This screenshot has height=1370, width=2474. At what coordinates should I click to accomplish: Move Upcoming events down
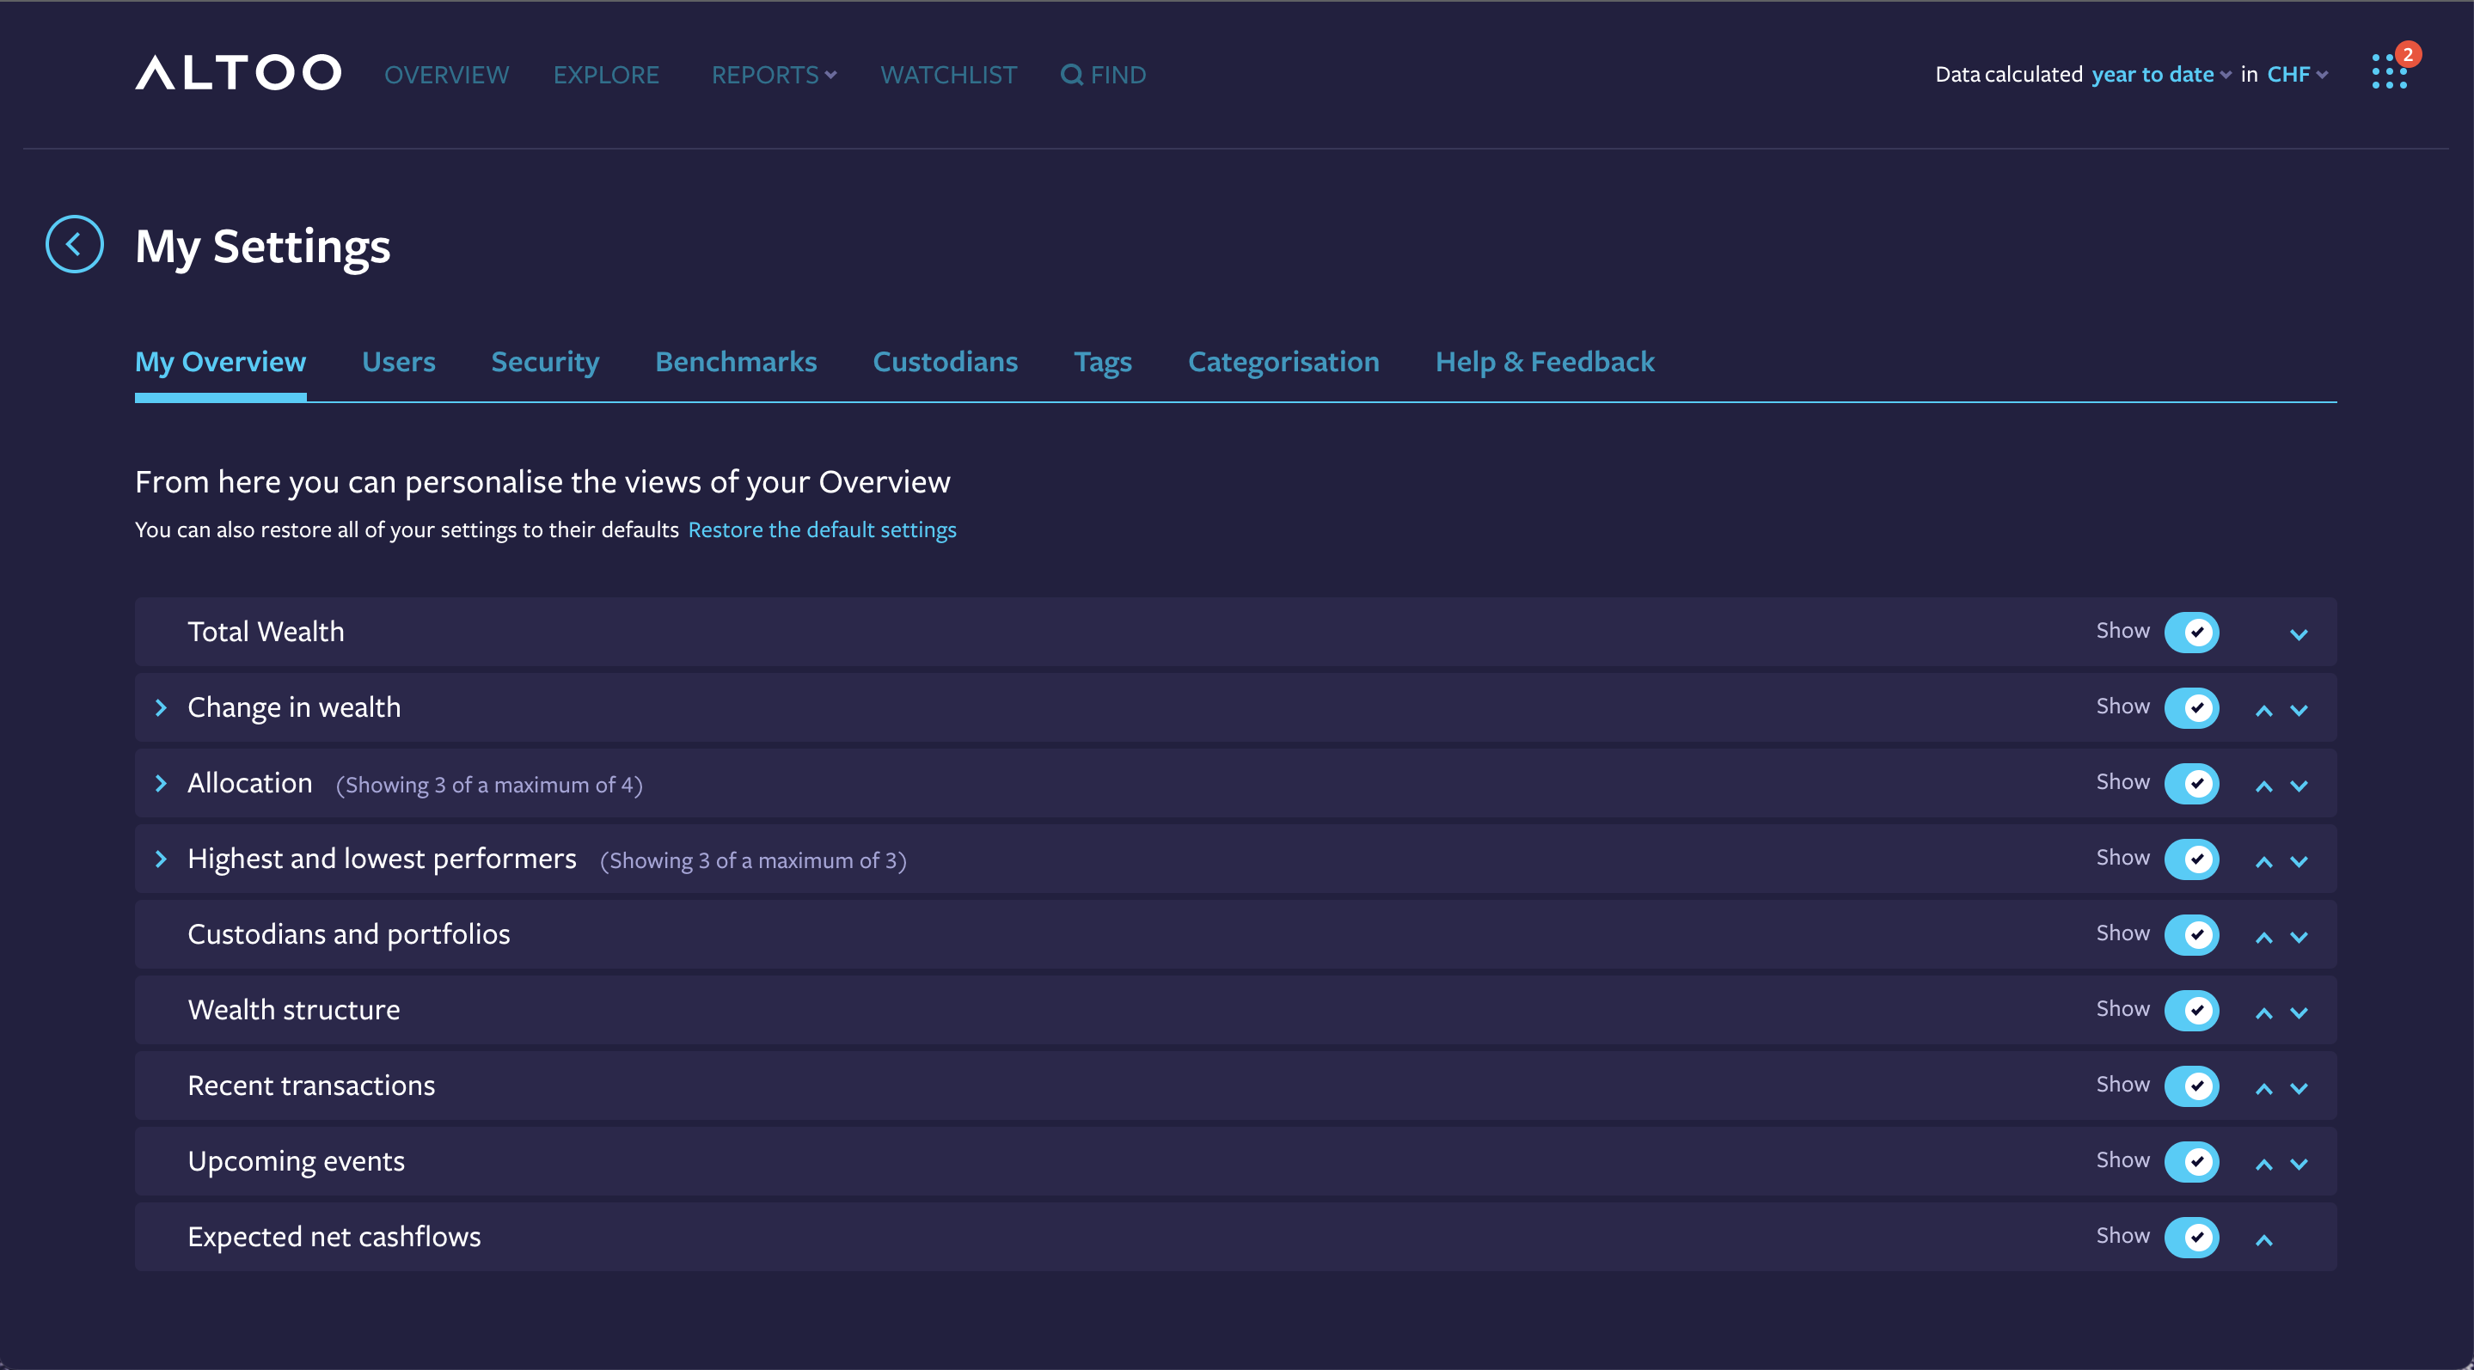[2299, 1165]
